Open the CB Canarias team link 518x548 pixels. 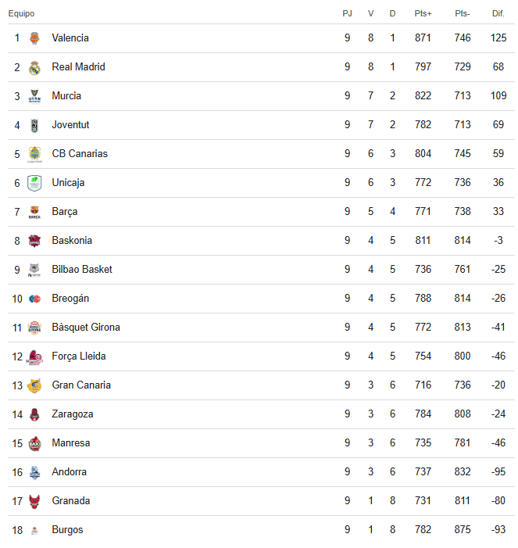tap(80, 154)
